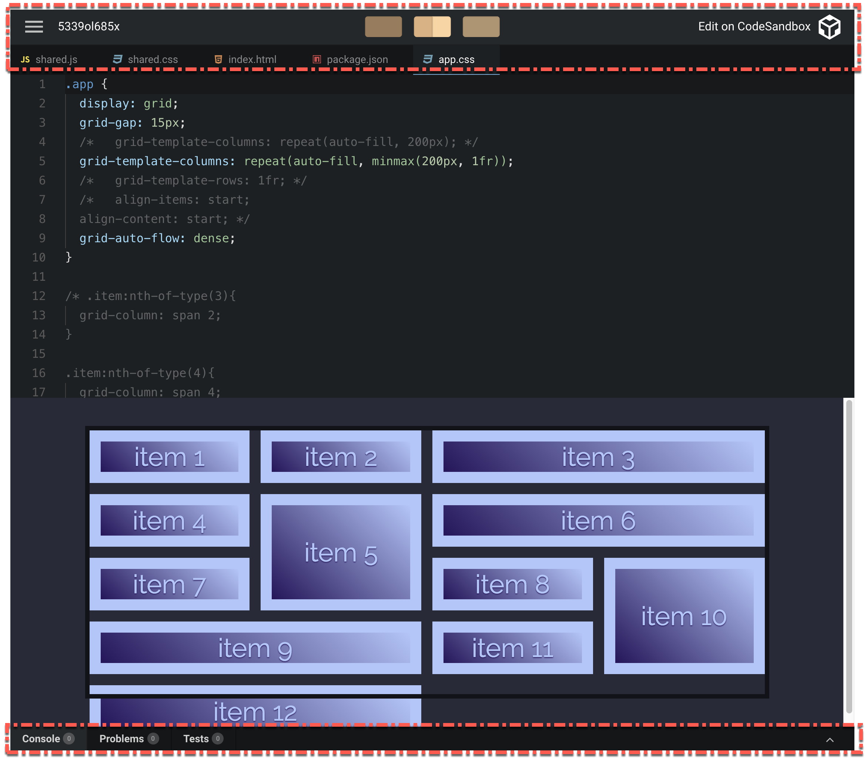867x763 pixels.
Task: Click the 'grid-auto-flow: dense;' line
Action: point(157,238)
